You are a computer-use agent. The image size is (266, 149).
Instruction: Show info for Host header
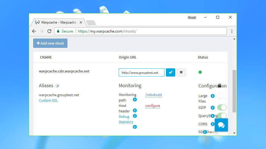pos(135,110)
